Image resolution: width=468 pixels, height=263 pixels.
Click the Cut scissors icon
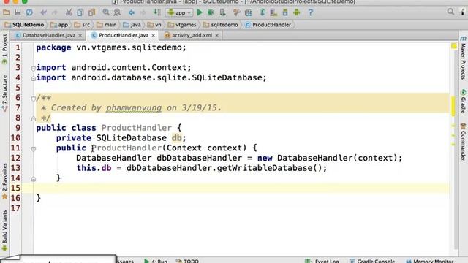point(69,12)
